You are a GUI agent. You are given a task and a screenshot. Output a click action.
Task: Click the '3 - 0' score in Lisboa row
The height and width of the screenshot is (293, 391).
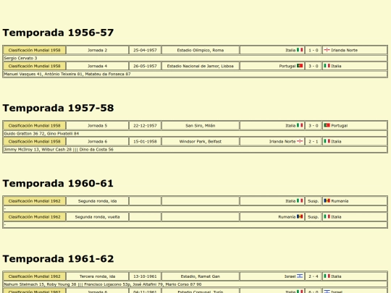click(314, 66)
